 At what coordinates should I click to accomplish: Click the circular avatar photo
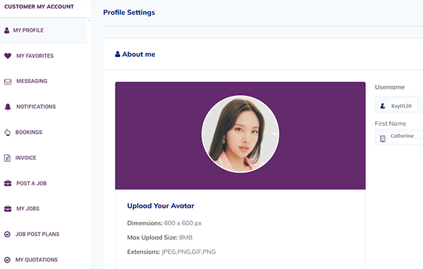(240, 134)
